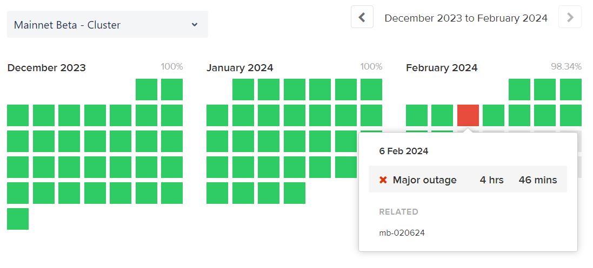This screenshot has width=593, height=268.
Task: Click February 2024 uptime 98.34% value
Action: point(566,67)
